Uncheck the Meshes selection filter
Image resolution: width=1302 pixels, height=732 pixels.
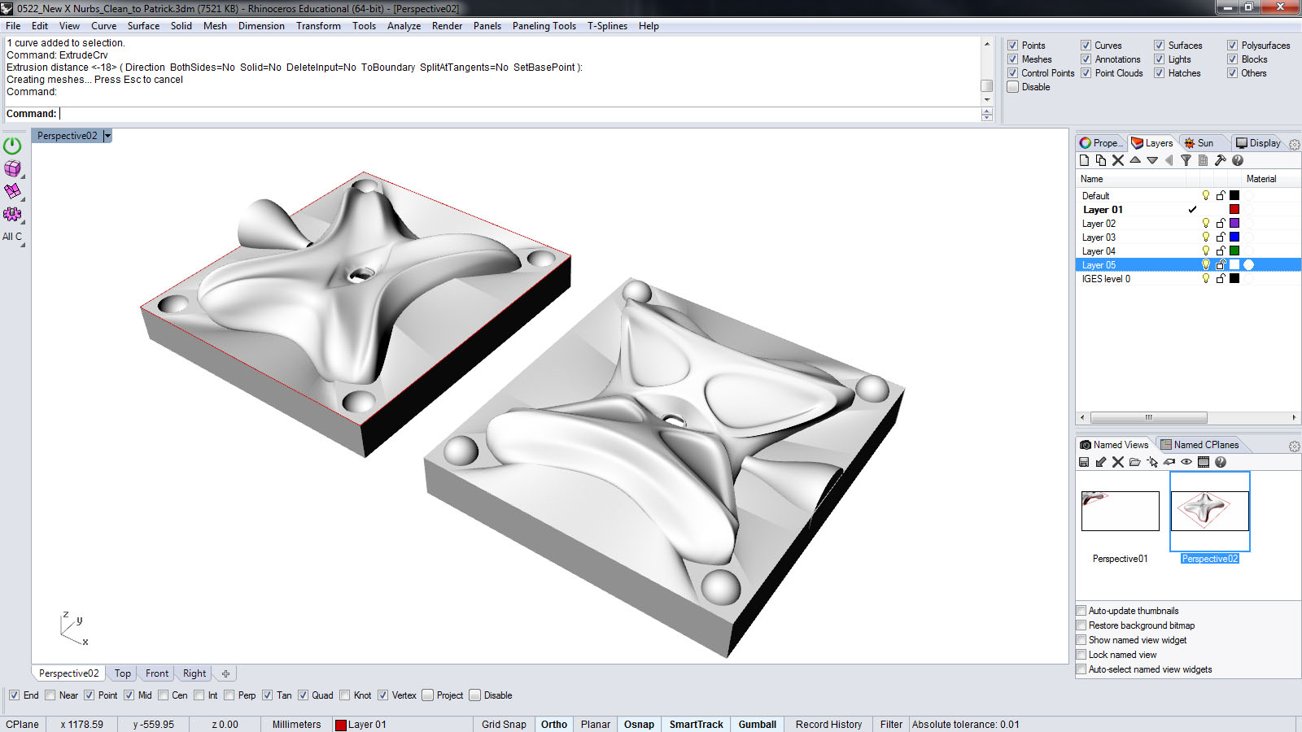coord(1013,59)
